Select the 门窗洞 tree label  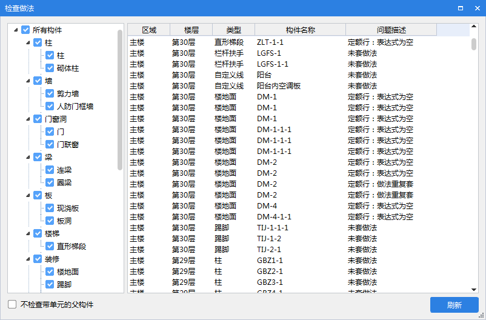(56, 119)
